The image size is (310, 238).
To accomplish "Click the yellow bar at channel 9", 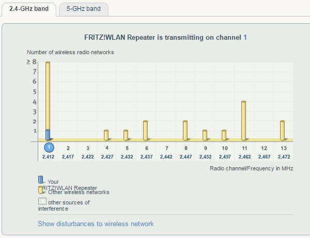I will coord(205,135).
